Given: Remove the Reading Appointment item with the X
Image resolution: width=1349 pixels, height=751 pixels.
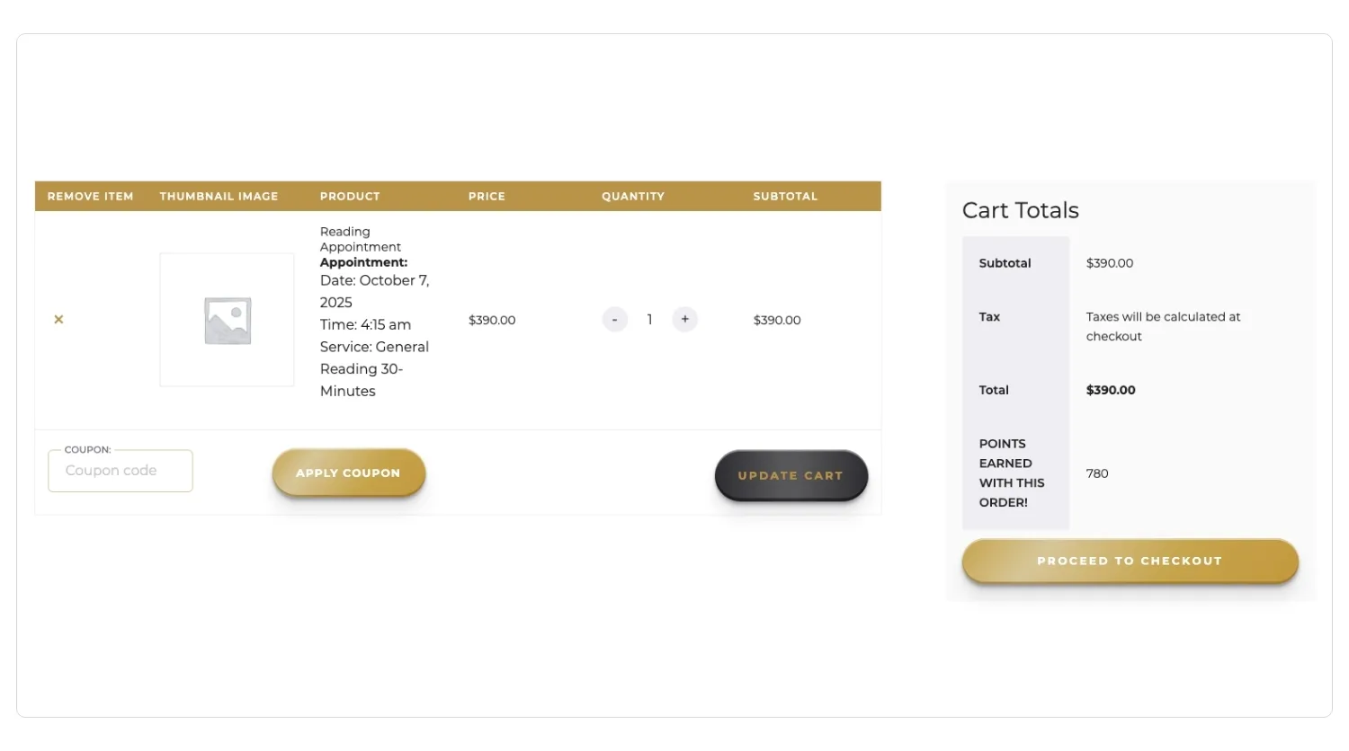Looking at the screenshot, I should [x=58, y=320].
